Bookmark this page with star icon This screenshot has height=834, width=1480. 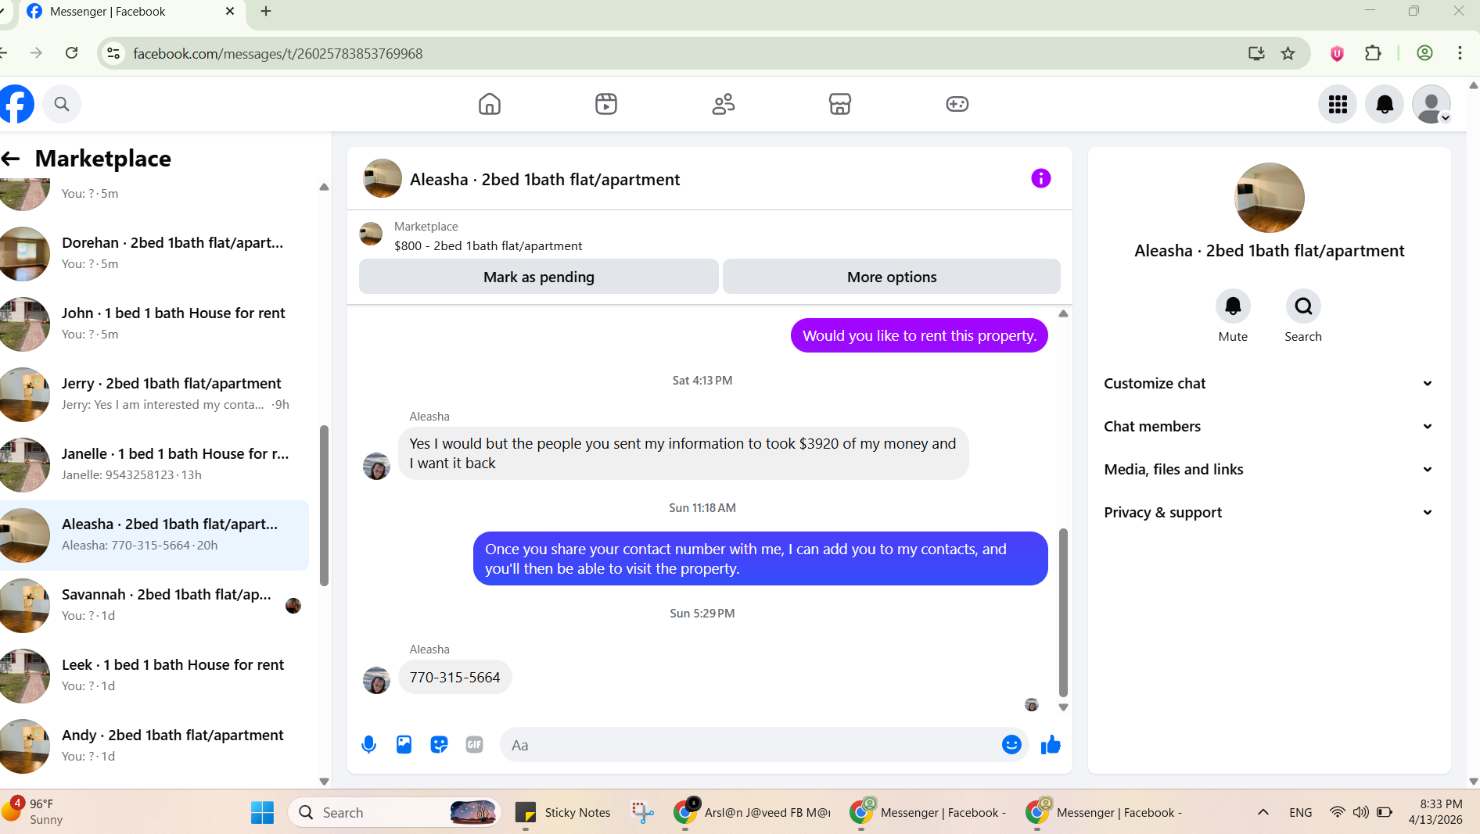pos(1288,53)
